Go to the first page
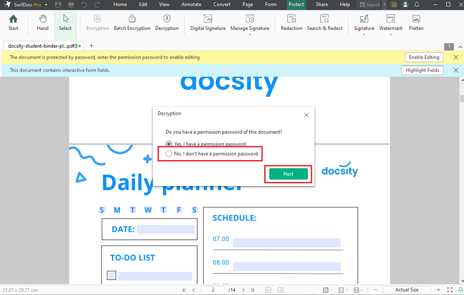The image size is (464, 295). pyautogui.click(x=184, y=290)
